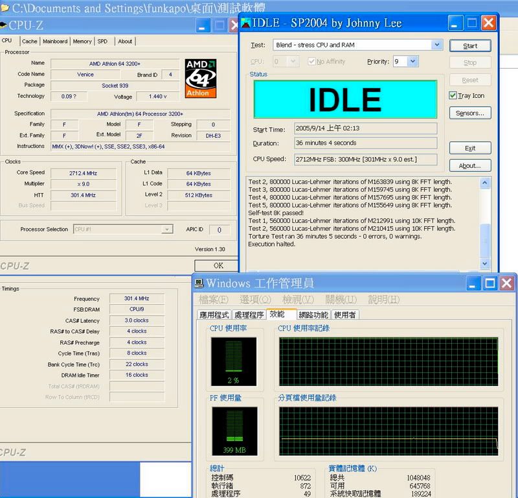Click the cyan IDLE status panel
518x498 pixels.
pos(345,99)
